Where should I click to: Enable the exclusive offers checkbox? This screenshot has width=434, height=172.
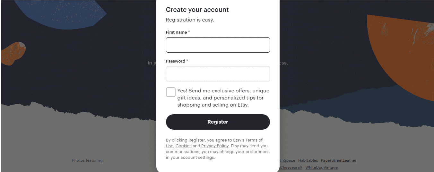171,92
